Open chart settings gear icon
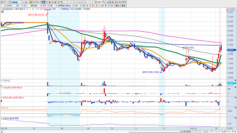This screenshot has width=237, height=133. (113, 2)
